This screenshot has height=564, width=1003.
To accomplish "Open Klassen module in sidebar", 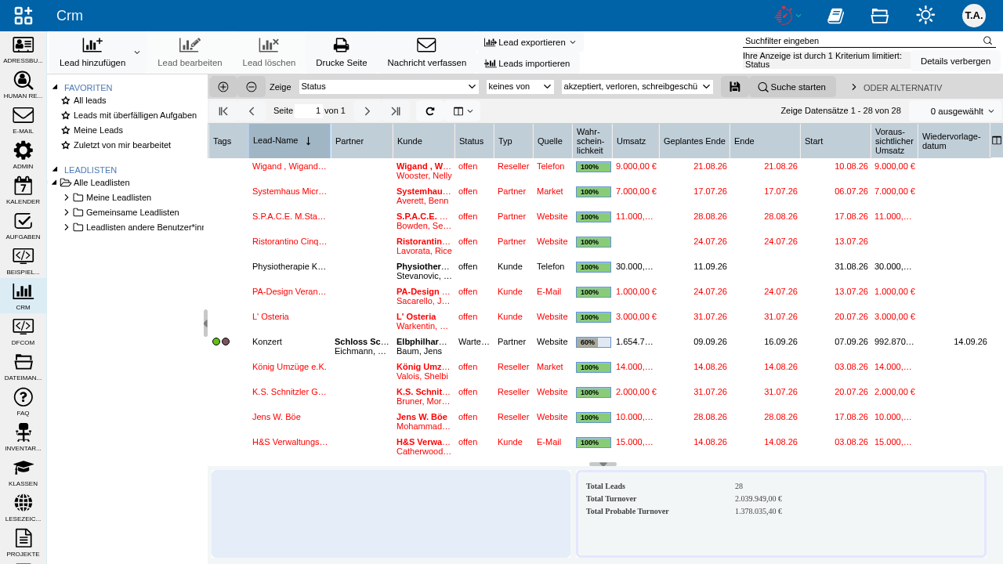I will (24, 472).
